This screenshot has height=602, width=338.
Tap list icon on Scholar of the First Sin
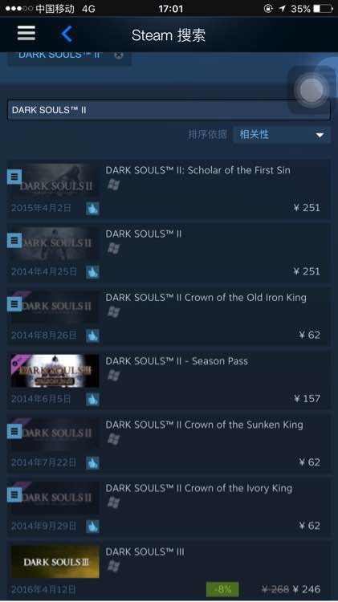(x=14, y=177)
